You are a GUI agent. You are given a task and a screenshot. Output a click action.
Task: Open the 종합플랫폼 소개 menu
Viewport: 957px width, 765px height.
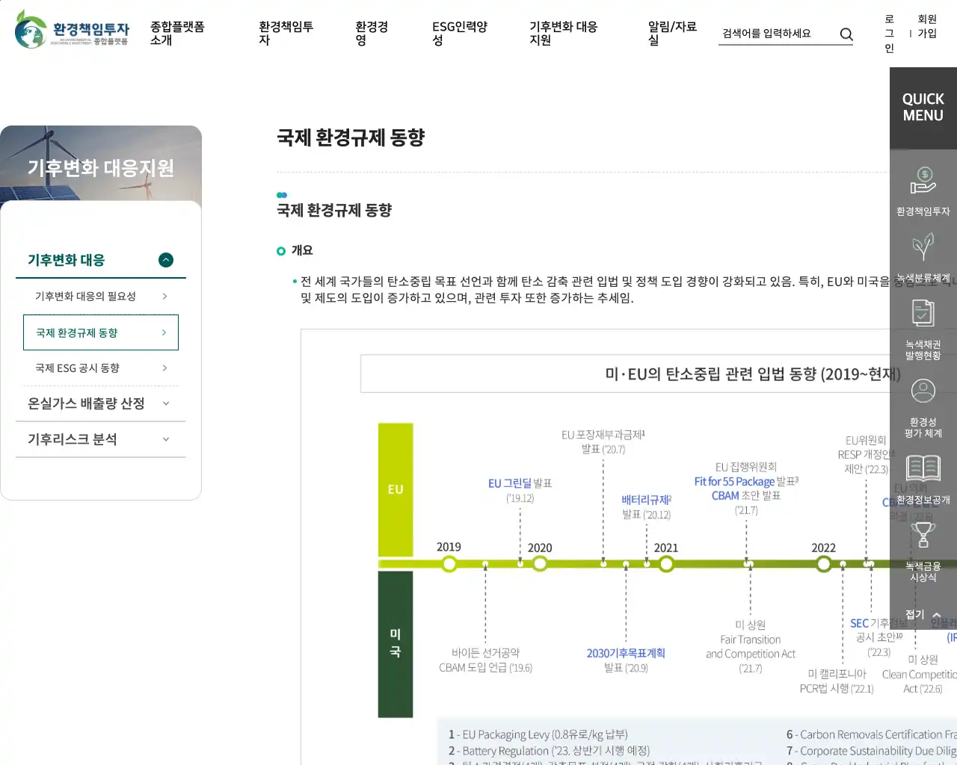(x=177, y=33)
